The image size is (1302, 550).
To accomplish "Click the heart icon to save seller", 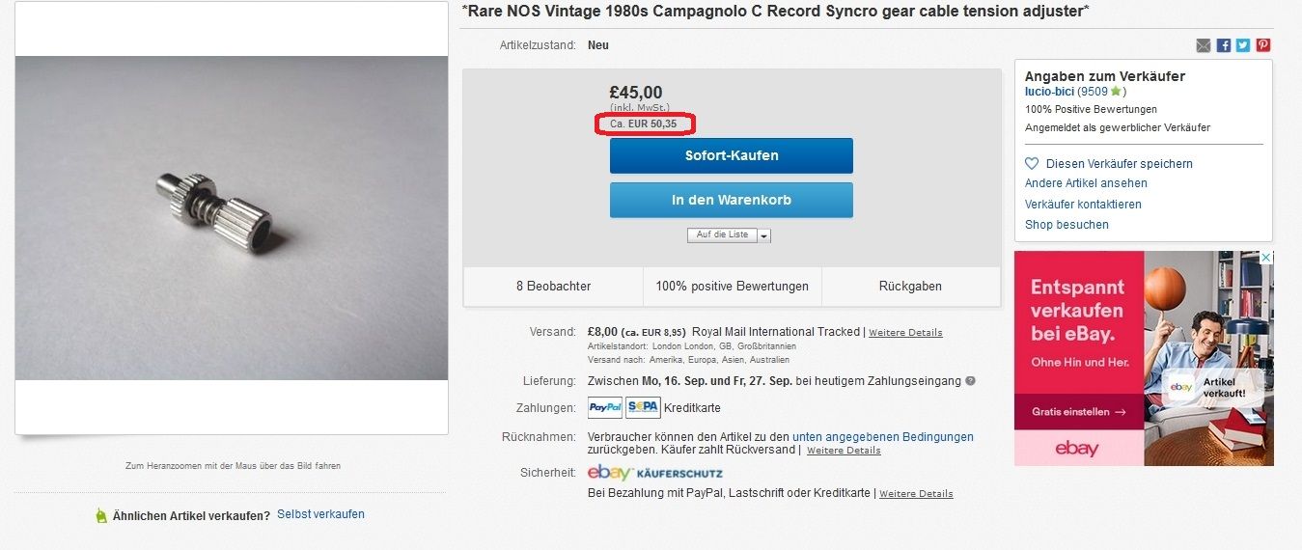I will [1032, 164].
